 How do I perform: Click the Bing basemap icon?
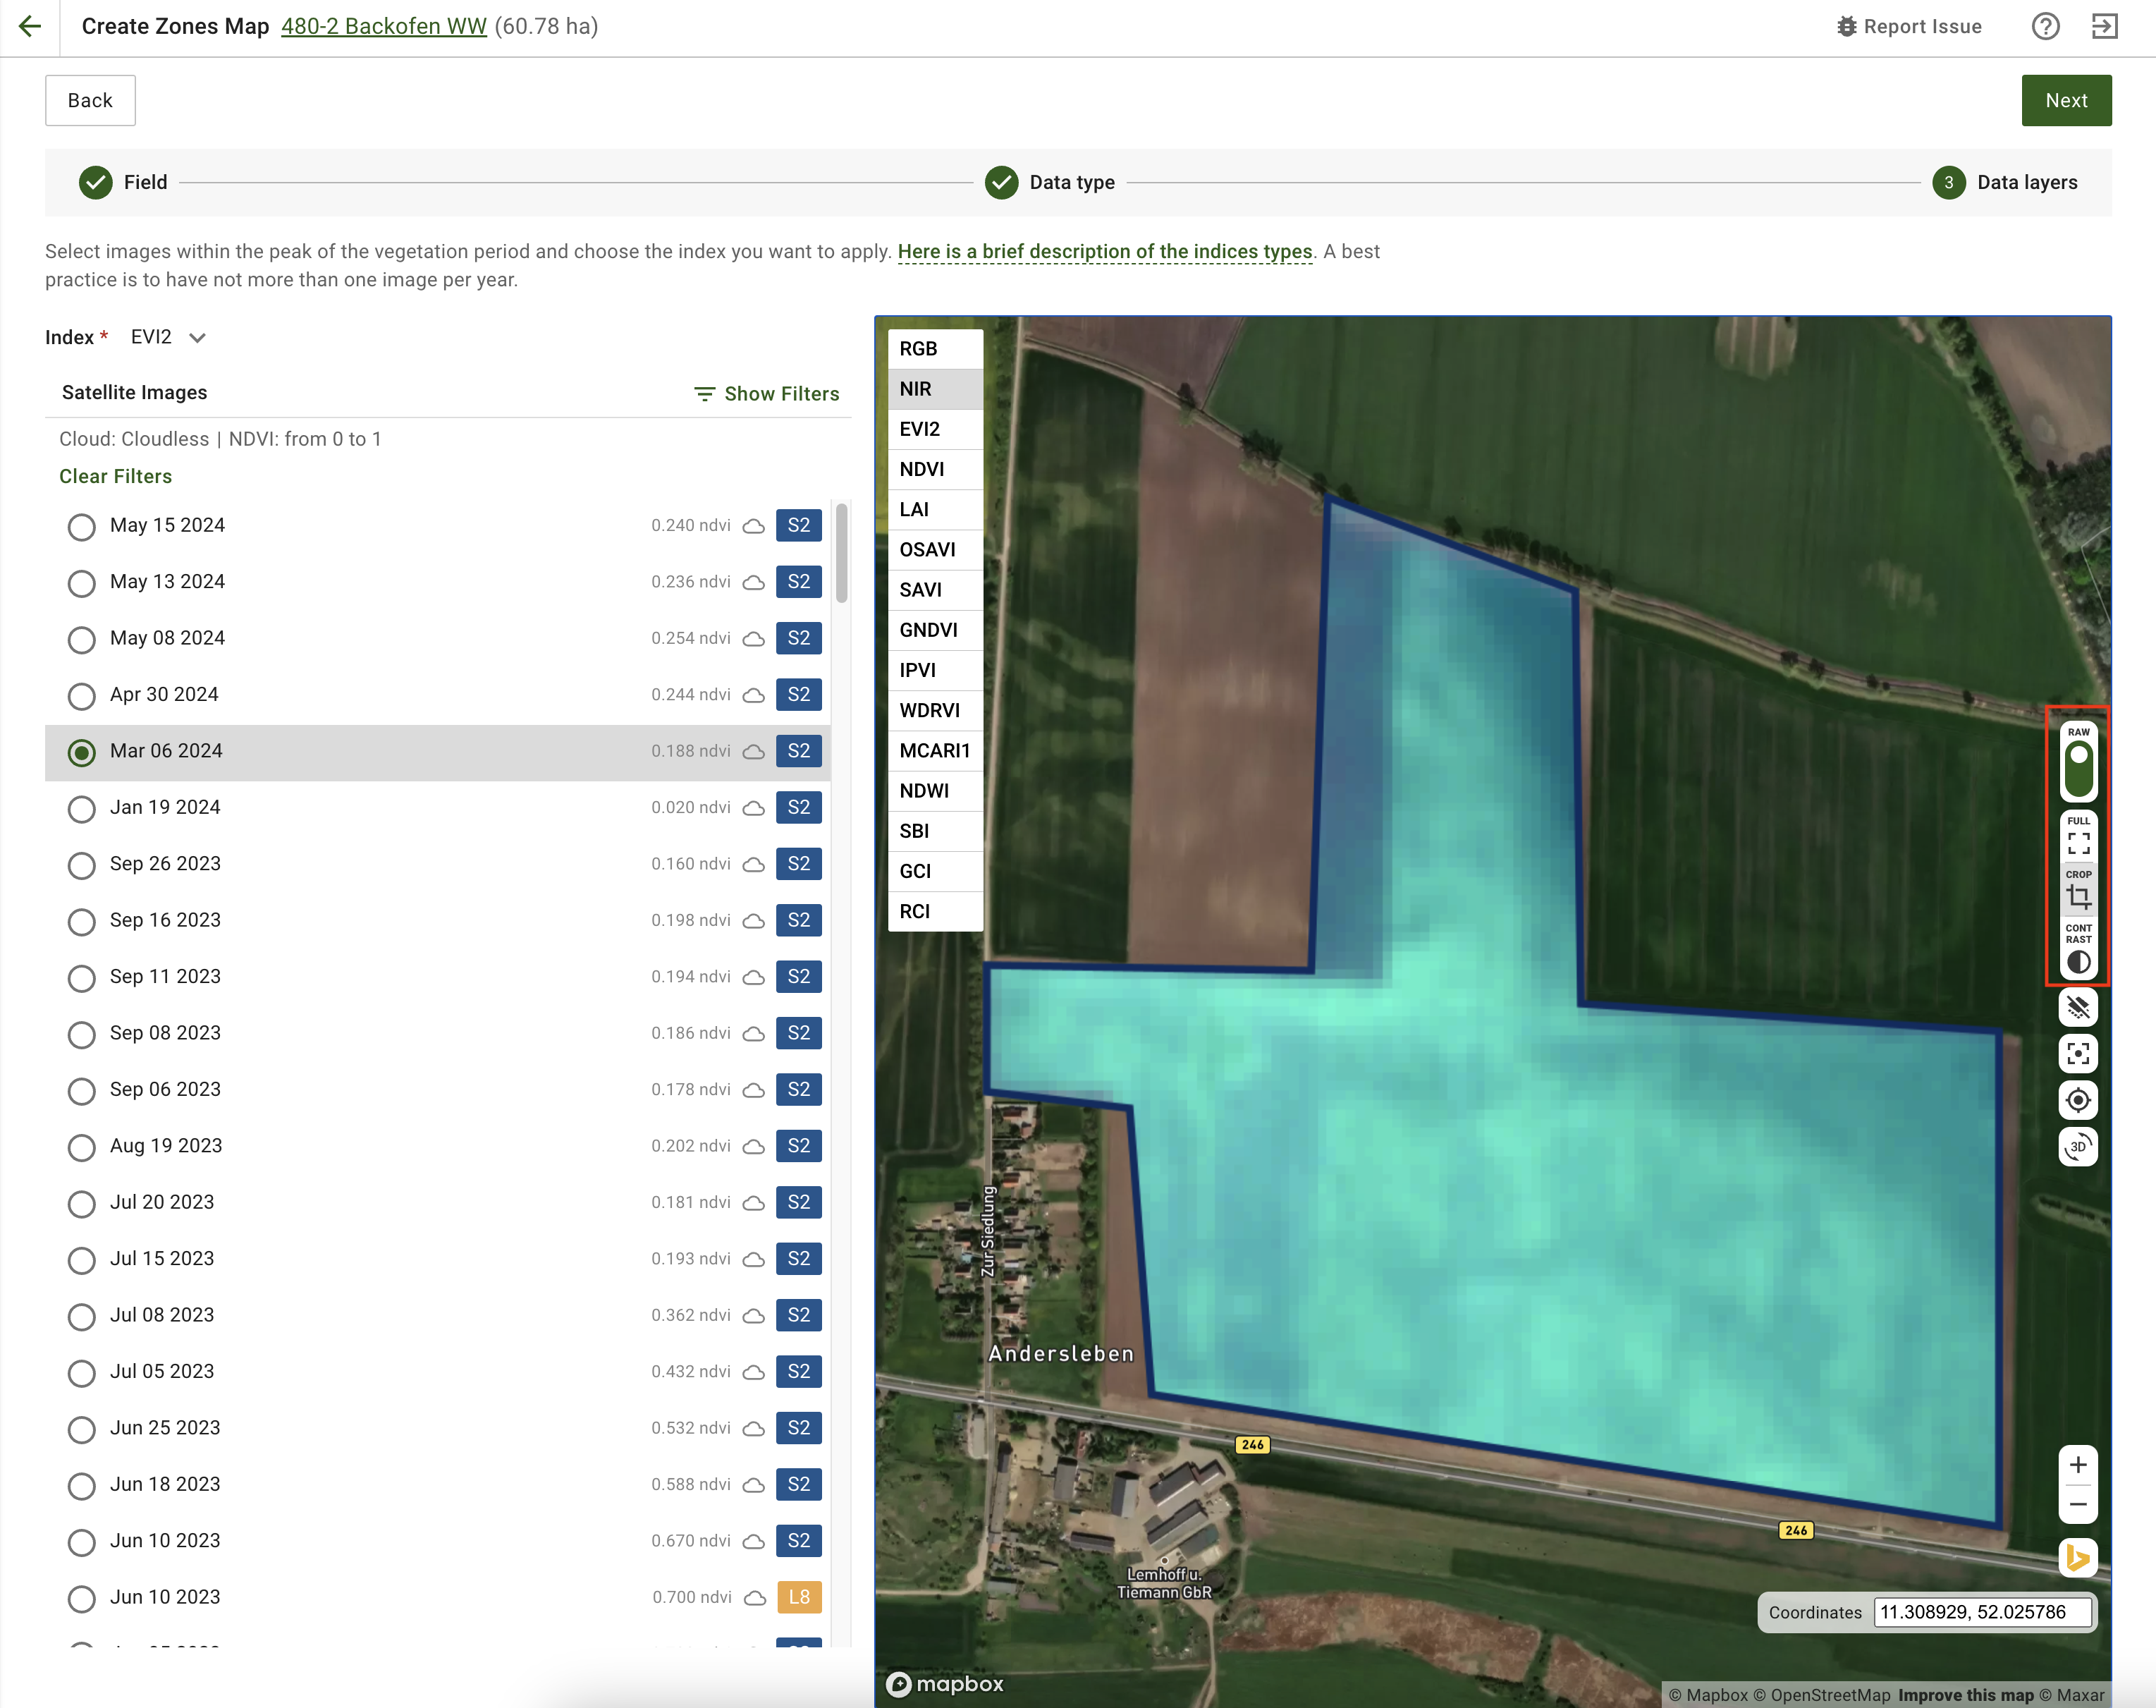2078,1557
